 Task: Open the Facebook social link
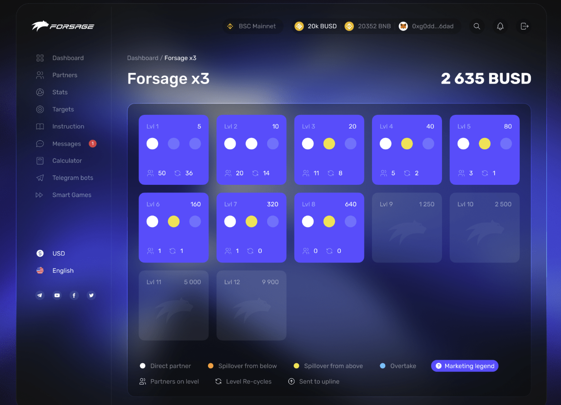click(x=74, y=295)
